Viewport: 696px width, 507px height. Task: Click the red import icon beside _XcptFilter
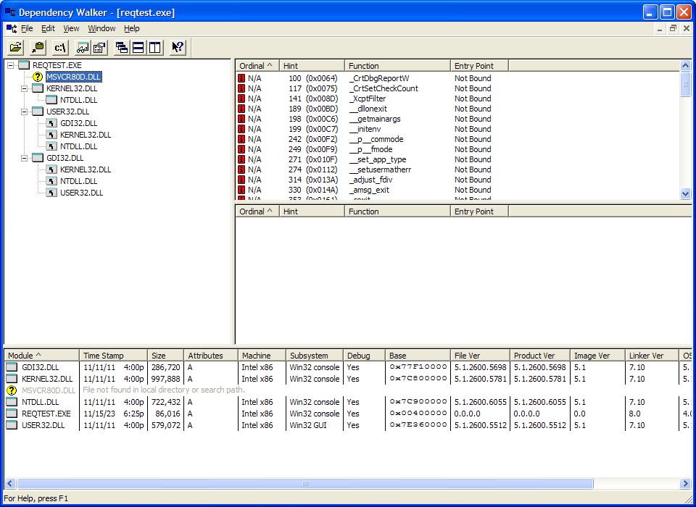coord(241,99)
